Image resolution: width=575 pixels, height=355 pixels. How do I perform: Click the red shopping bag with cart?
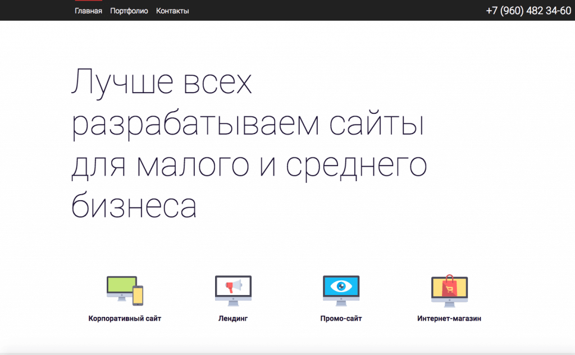click(x=449, y=287)
